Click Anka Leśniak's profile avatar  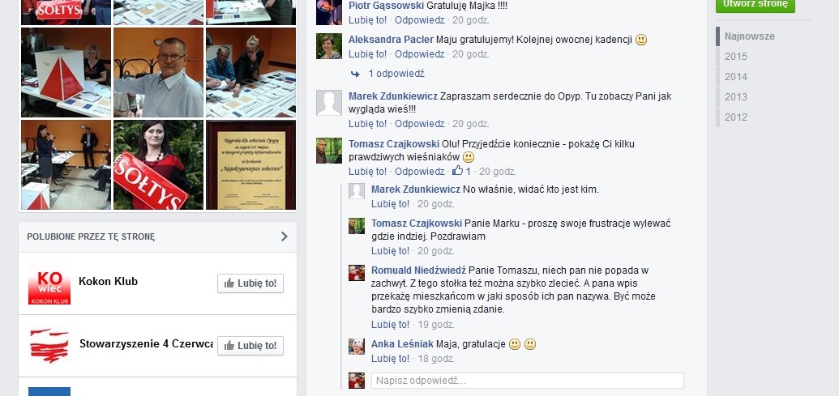click(357, 347)
